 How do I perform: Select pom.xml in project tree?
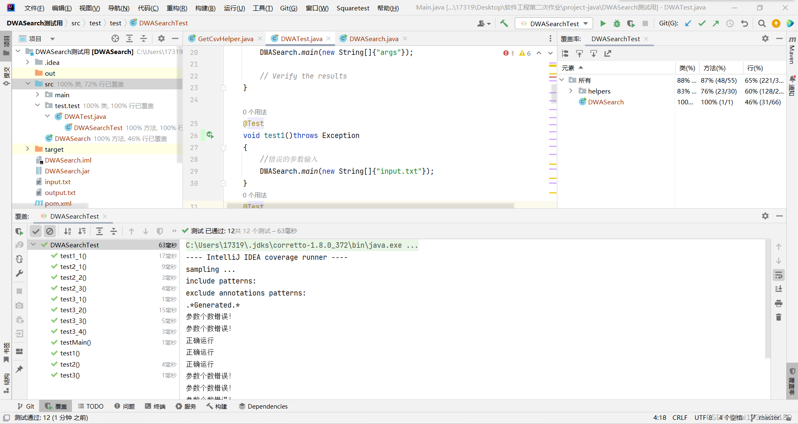(x=58, y=203)
